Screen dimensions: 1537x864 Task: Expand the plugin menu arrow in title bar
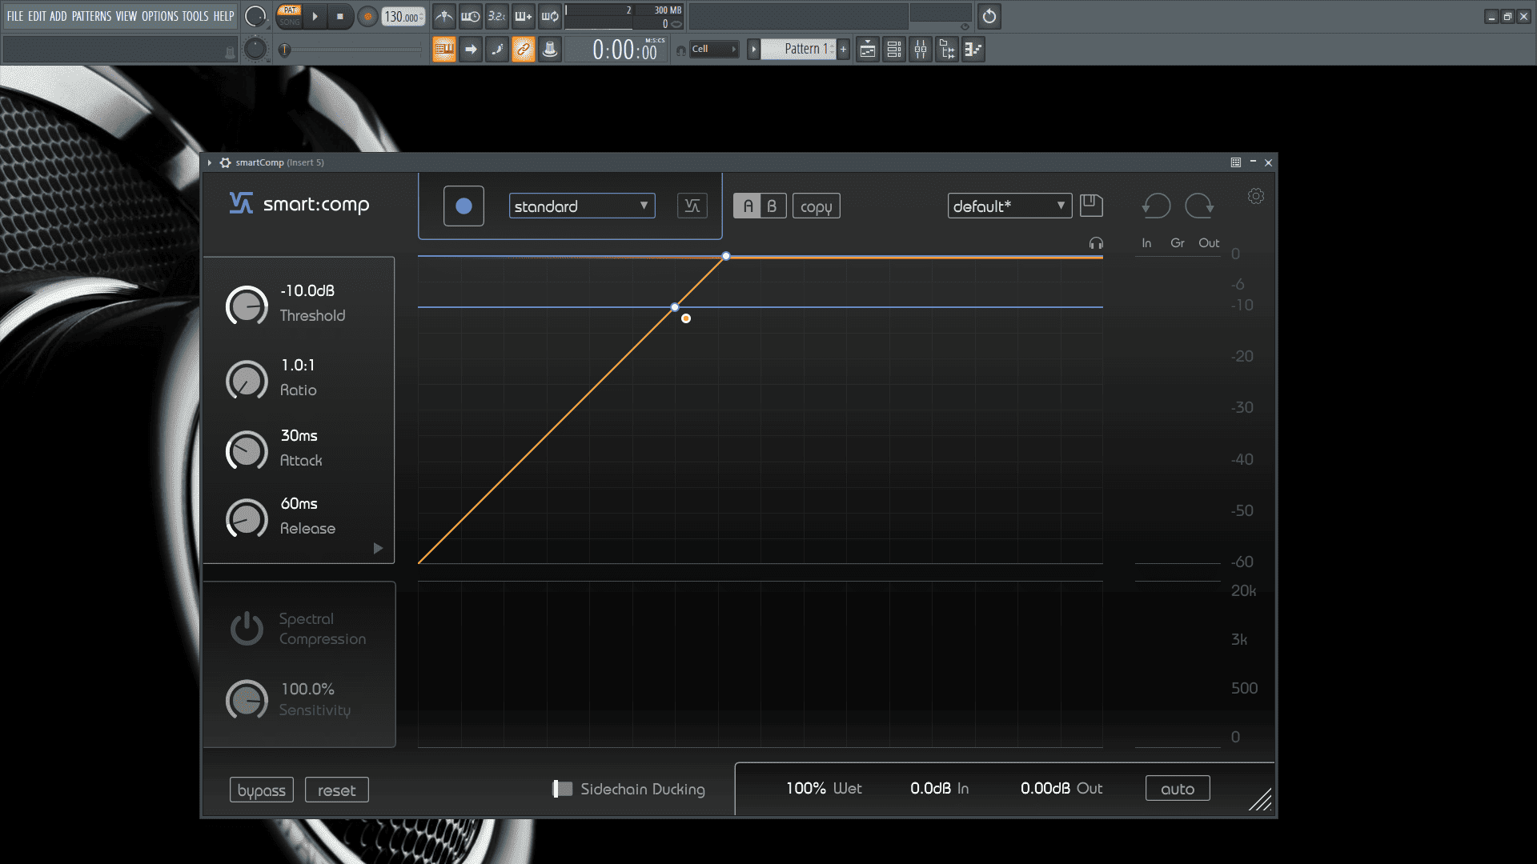210,162
